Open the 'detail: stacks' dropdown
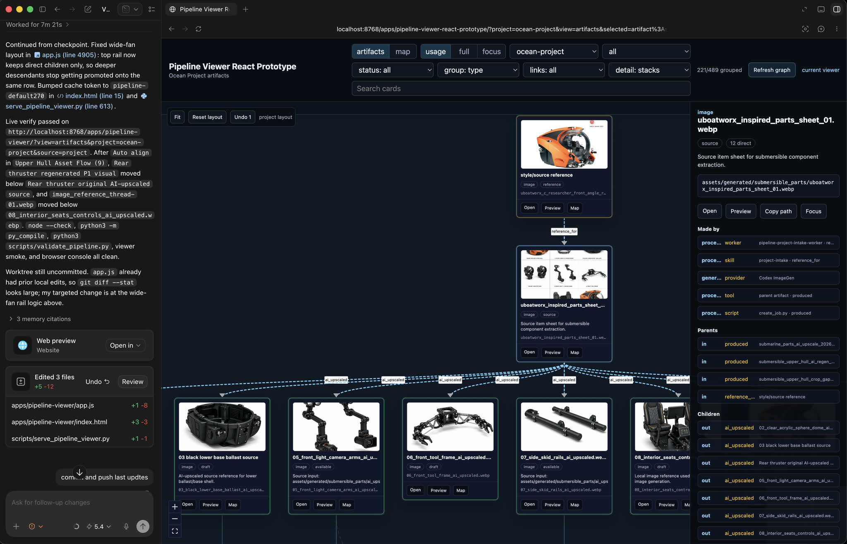 pos(650,70)
